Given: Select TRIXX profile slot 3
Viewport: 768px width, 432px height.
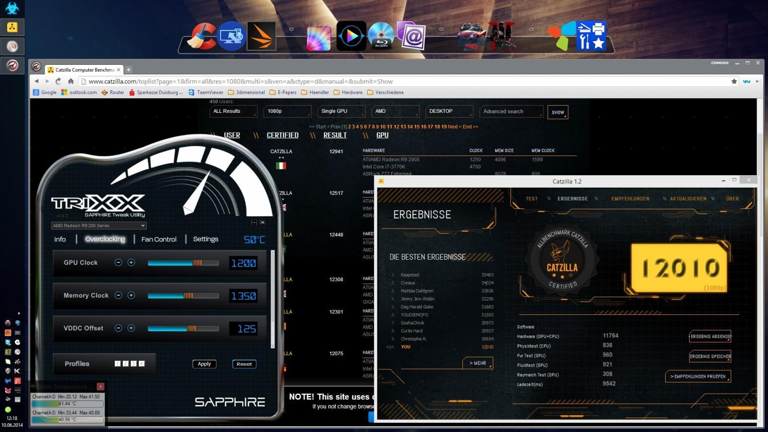Looking at the screenshot, I should (x=133, y=364).
